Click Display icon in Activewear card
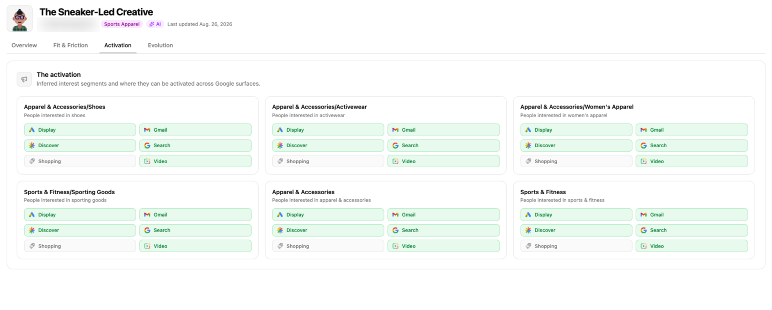Image resolution: width=772 pixels, height=310 pixels. (280, 130)
